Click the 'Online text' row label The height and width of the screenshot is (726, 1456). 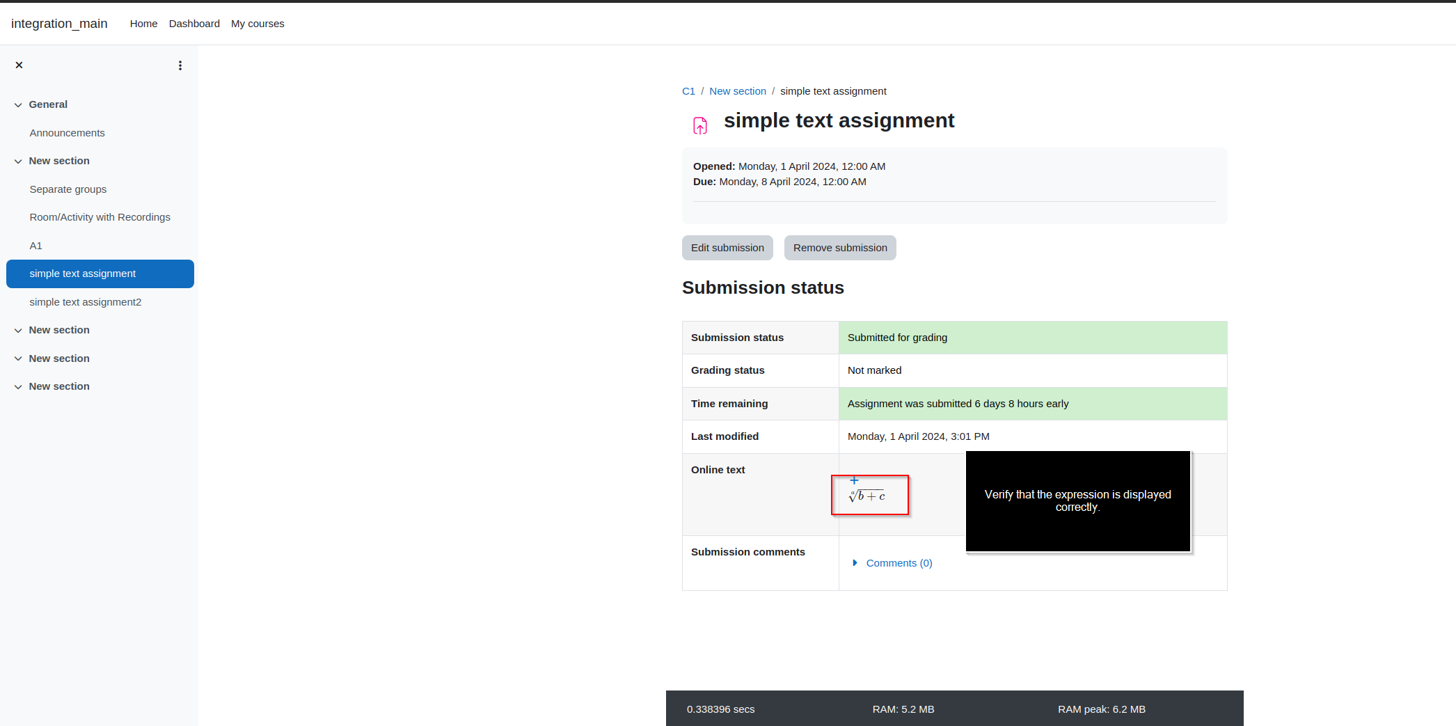(718, 470)
